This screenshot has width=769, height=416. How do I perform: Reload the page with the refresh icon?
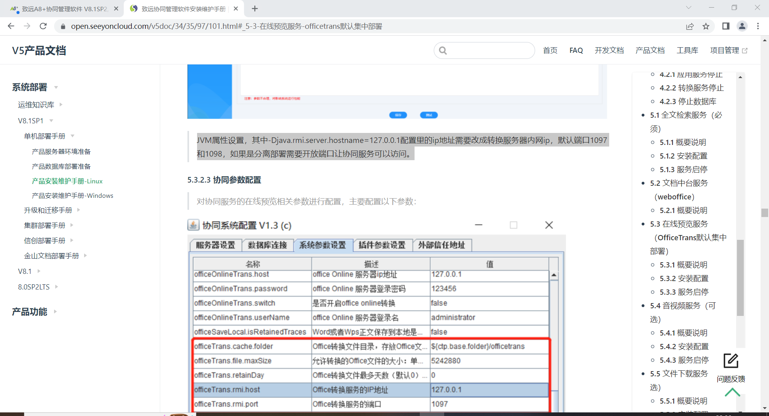click(43, 26)
